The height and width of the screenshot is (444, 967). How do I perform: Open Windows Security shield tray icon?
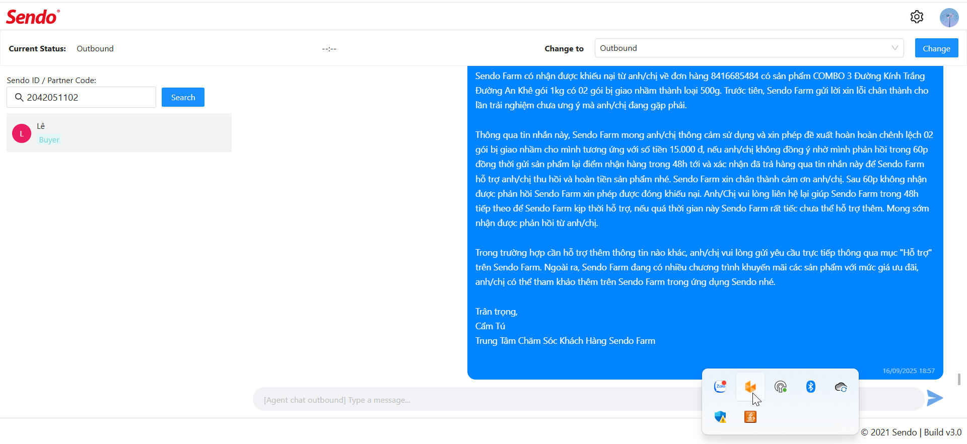tap(720, 417)
